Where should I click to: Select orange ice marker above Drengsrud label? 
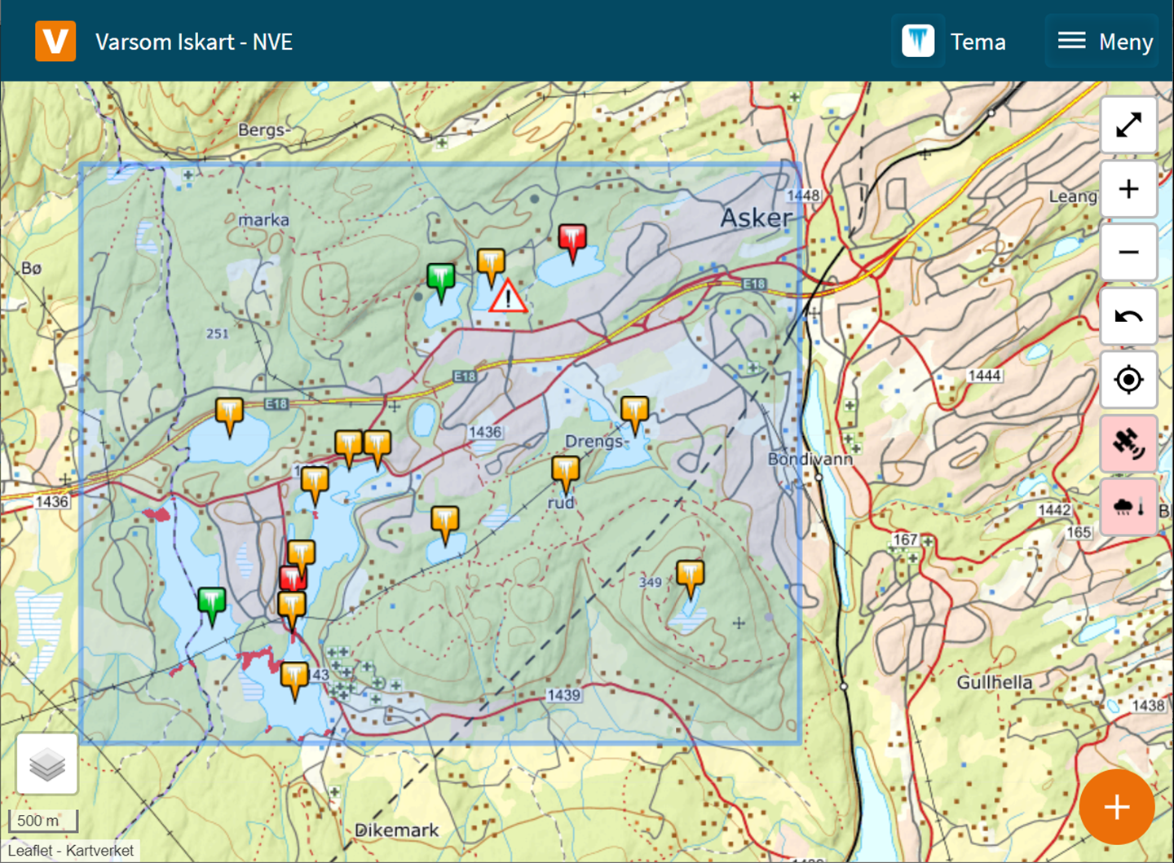pos(634,411)
